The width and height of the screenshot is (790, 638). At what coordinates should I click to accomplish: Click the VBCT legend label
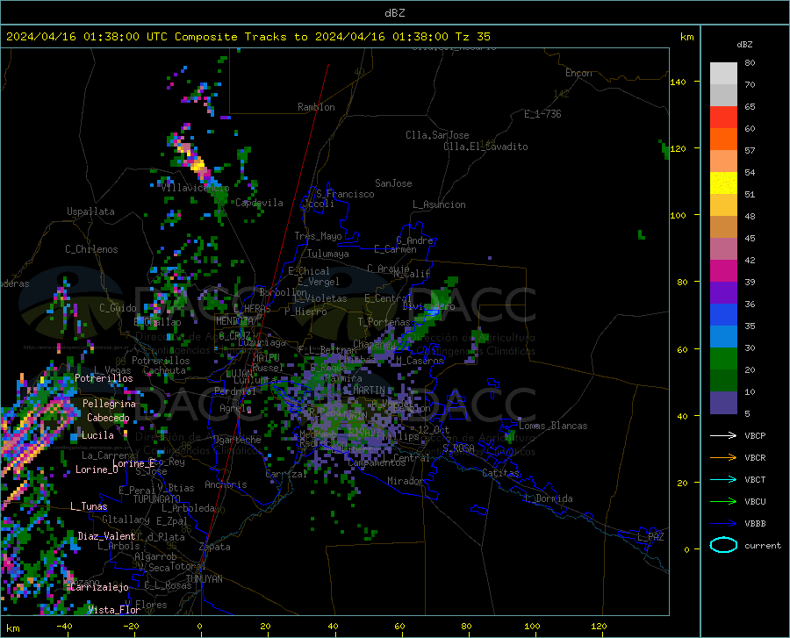click(x=755, y=479)
